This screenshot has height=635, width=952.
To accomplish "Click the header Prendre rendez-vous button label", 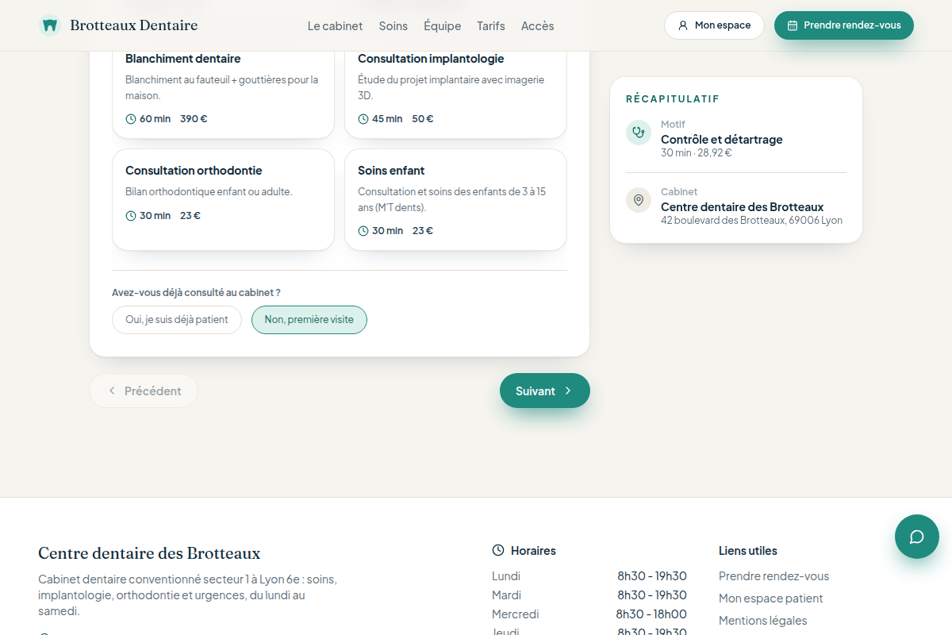I will click(x=852, y=25).
